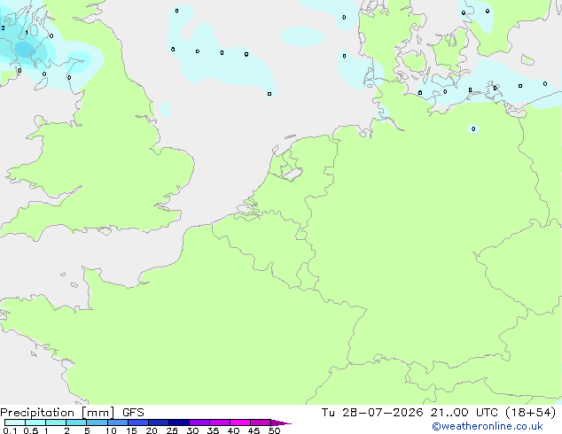562x434 pixels.
Task: Choose the 20 to 25 mm legend swatch
Action: tap(159, 422)
